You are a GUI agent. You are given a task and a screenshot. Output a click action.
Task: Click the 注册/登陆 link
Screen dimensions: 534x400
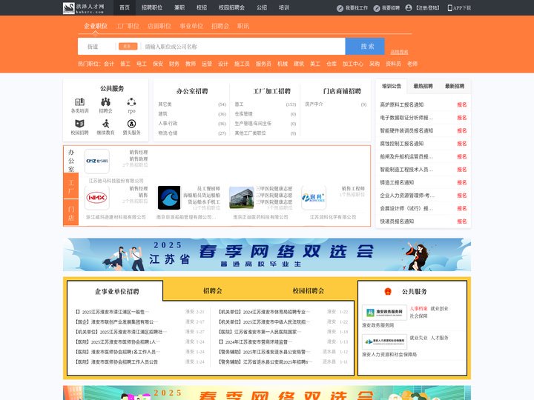427,8
